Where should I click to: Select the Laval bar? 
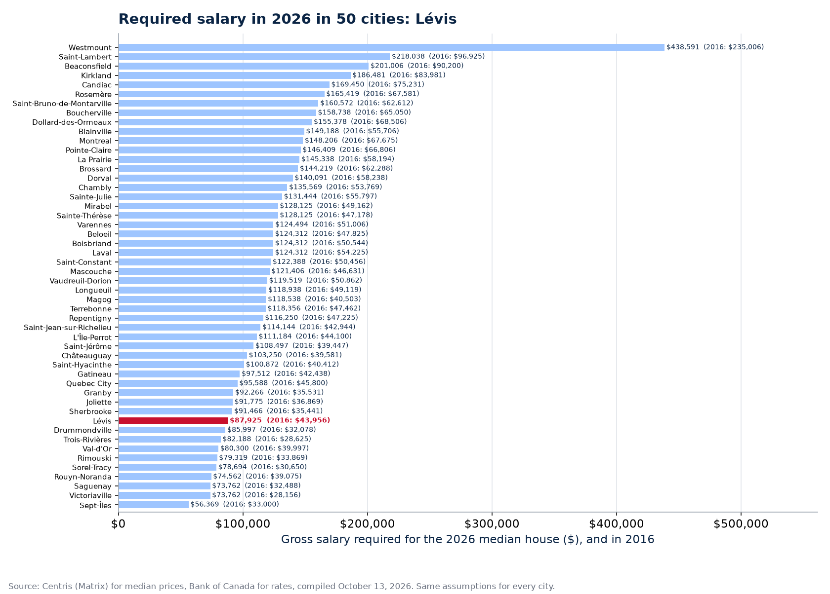[x=196, y=253]
